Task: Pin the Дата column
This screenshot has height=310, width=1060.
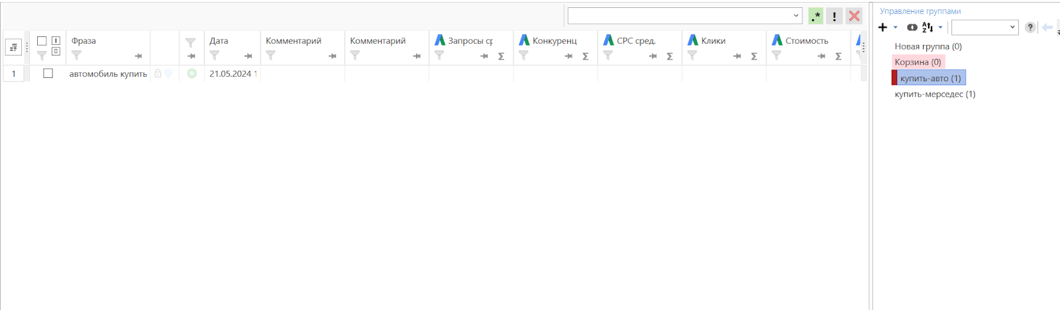Action: pyautogui.click(x=248, y=56)
